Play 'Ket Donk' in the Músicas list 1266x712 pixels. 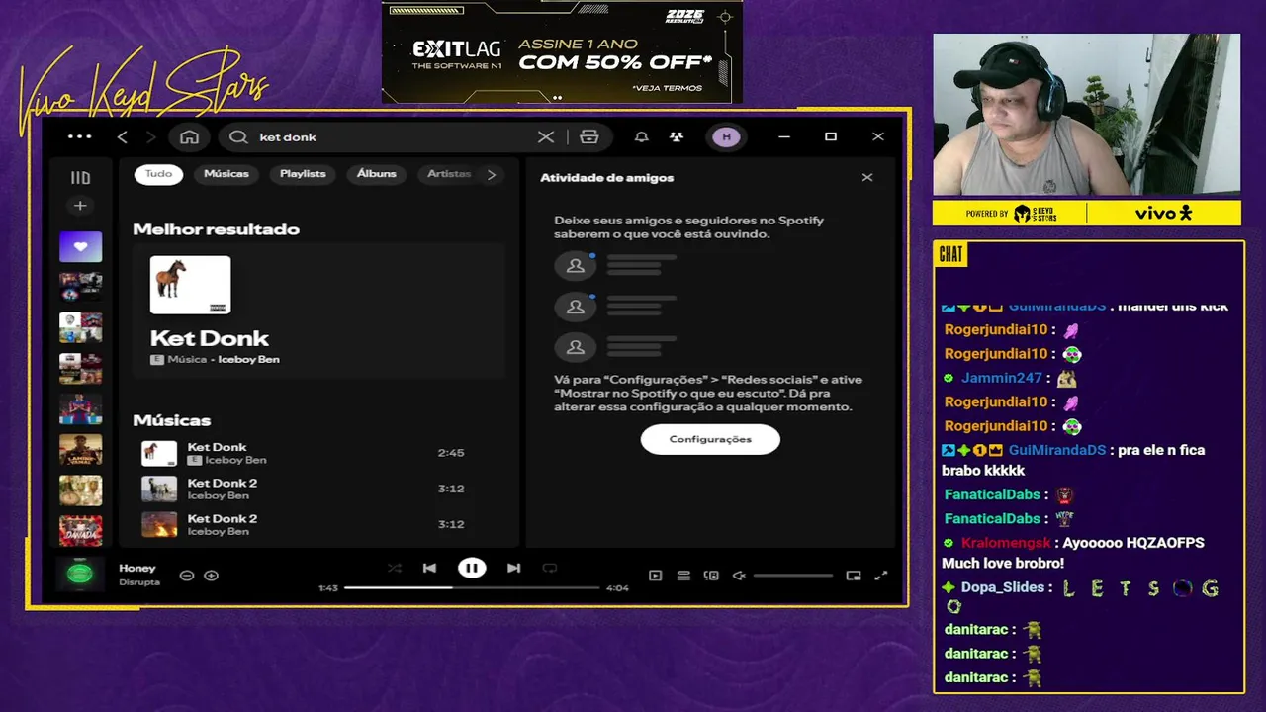(x=159, y=453)
